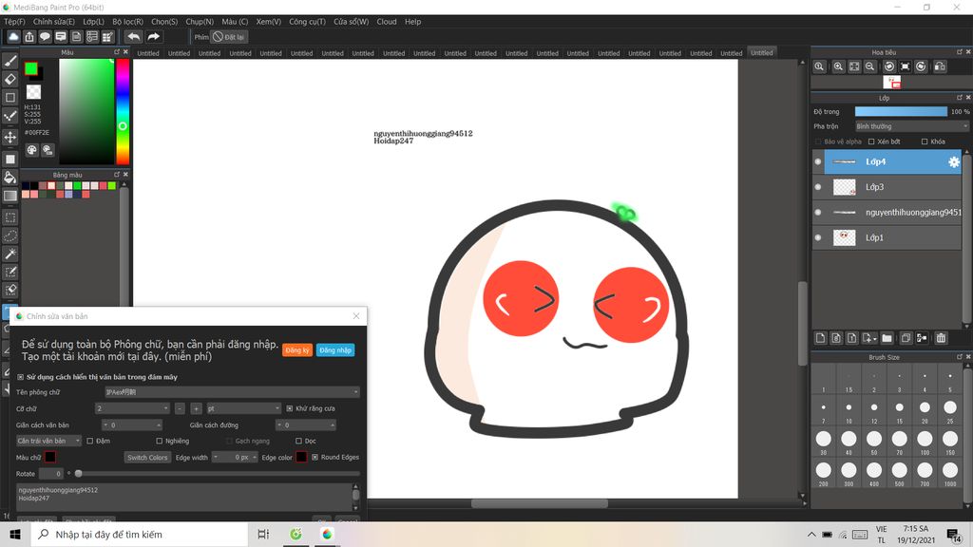Click the Đặt lại reset button

coord(228,37)
